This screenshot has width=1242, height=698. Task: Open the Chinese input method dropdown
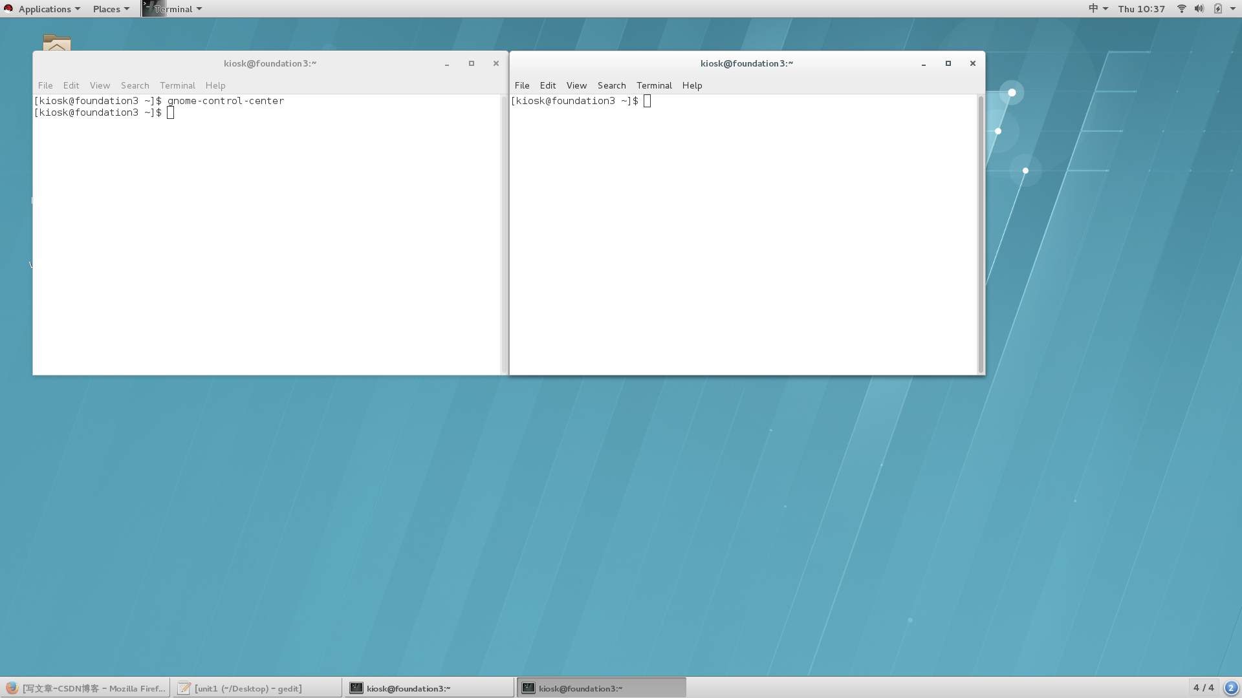point(1098,8)
